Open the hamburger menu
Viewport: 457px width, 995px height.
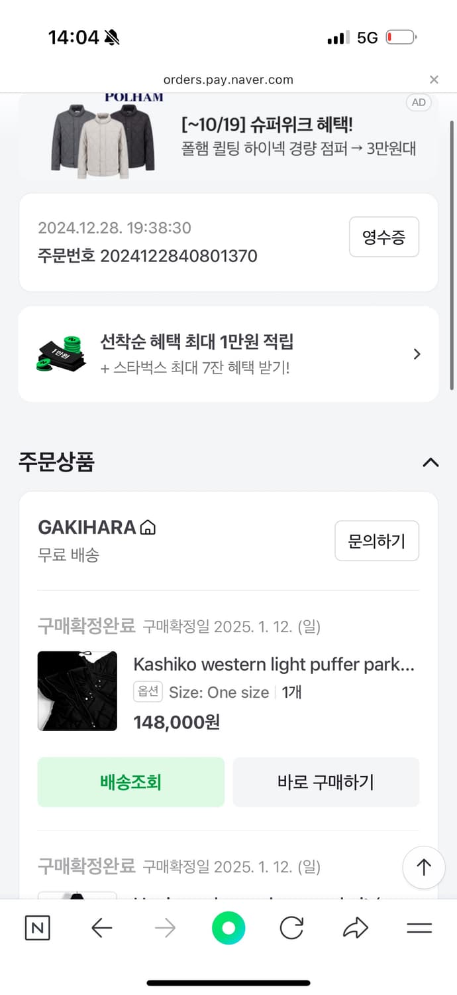click(419, 929)
